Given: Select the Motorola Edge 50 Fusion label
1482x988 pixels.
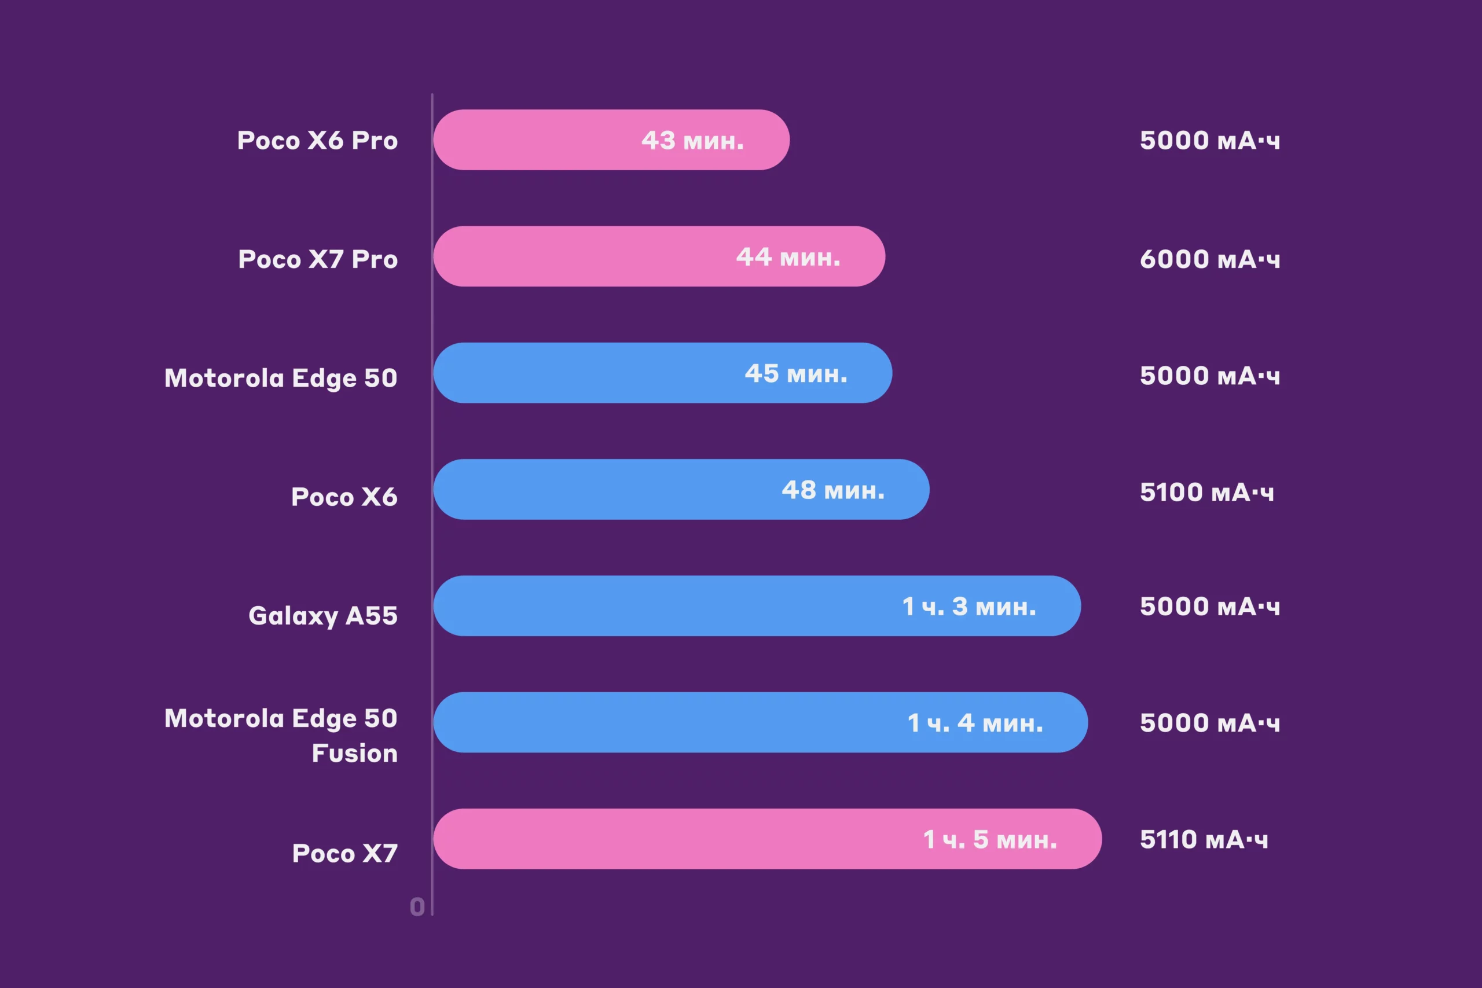Looking at the screenshot, I should [281, 735].
